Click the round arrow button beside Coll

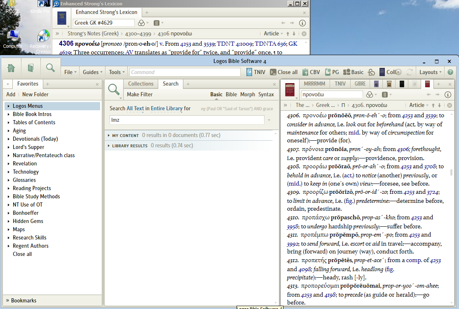tap(399, 72)
